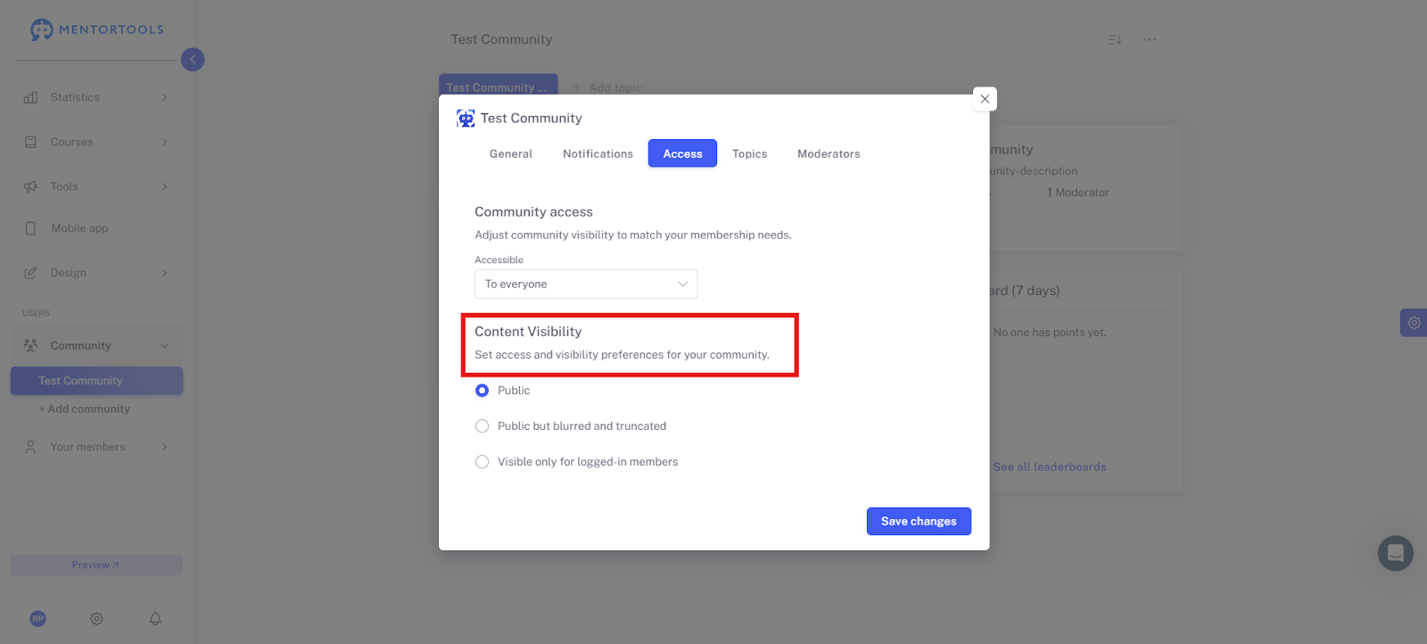Open settings gear in sidebar footer

tap(97, 618)
